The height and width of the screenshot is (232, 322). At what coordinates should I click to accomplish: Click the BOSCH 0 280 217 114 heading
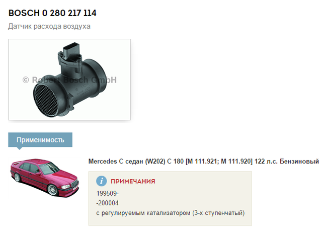tap(52, 13)
